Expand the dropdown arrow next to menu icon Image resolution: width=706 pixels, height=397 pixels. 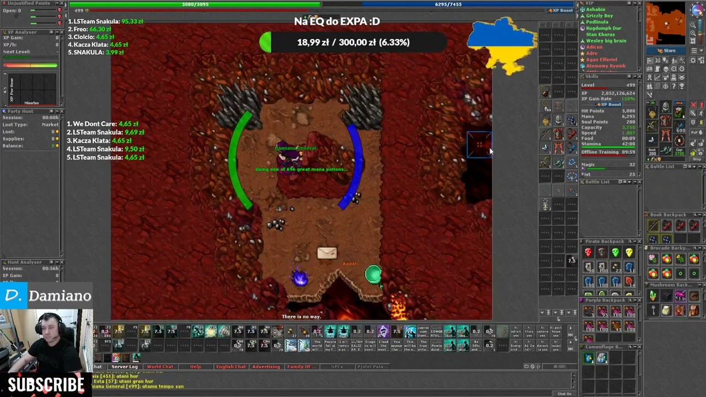701,50
